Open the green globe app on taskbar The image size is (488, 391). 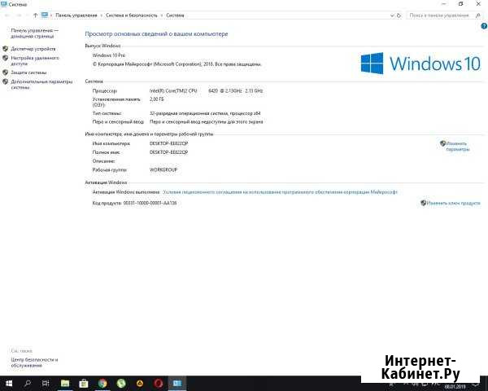pos(121,383)
